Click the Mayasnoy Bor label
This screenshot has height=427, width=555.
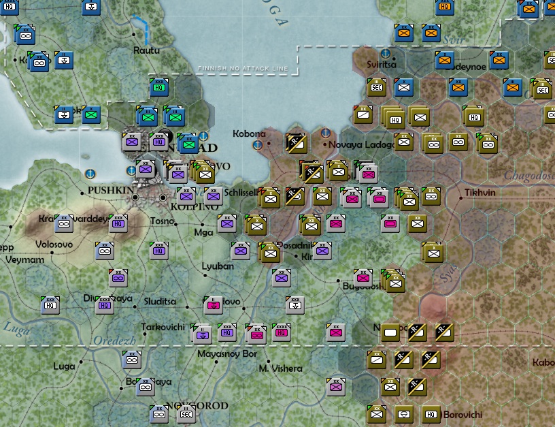pos(227,353)
